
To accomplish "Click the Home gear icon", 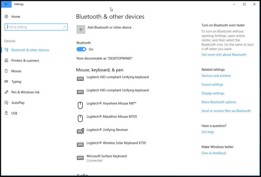I will (x=6, y=17).
